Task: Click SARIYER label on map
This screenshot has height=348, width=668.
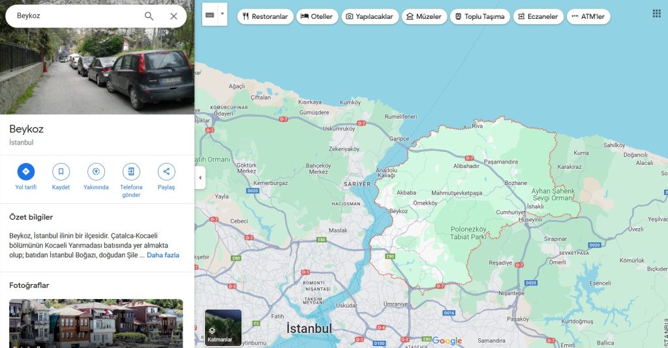Action: click(x=357, y=184)
